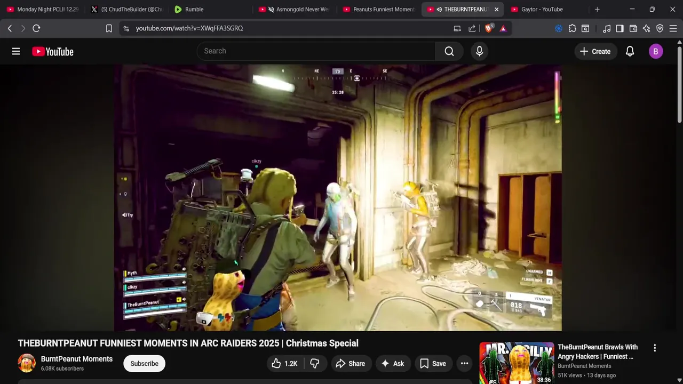Unmute the Asmongold tab via its muted speaker icon

271,9
